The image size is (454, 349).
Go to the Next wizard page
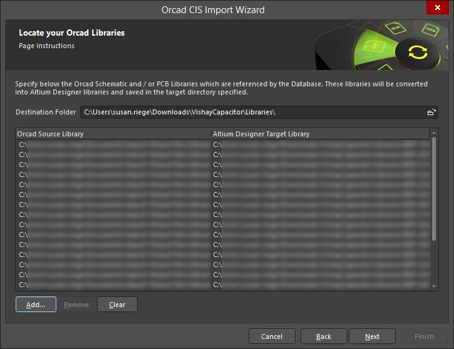pos(372,336)
